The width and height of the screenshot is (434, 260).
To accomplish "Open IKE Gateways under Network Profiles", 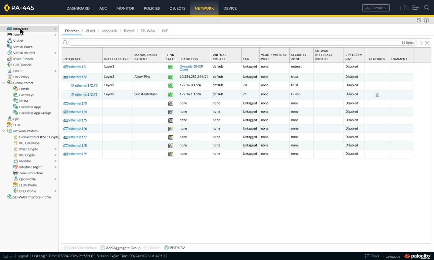I will 29,143.
